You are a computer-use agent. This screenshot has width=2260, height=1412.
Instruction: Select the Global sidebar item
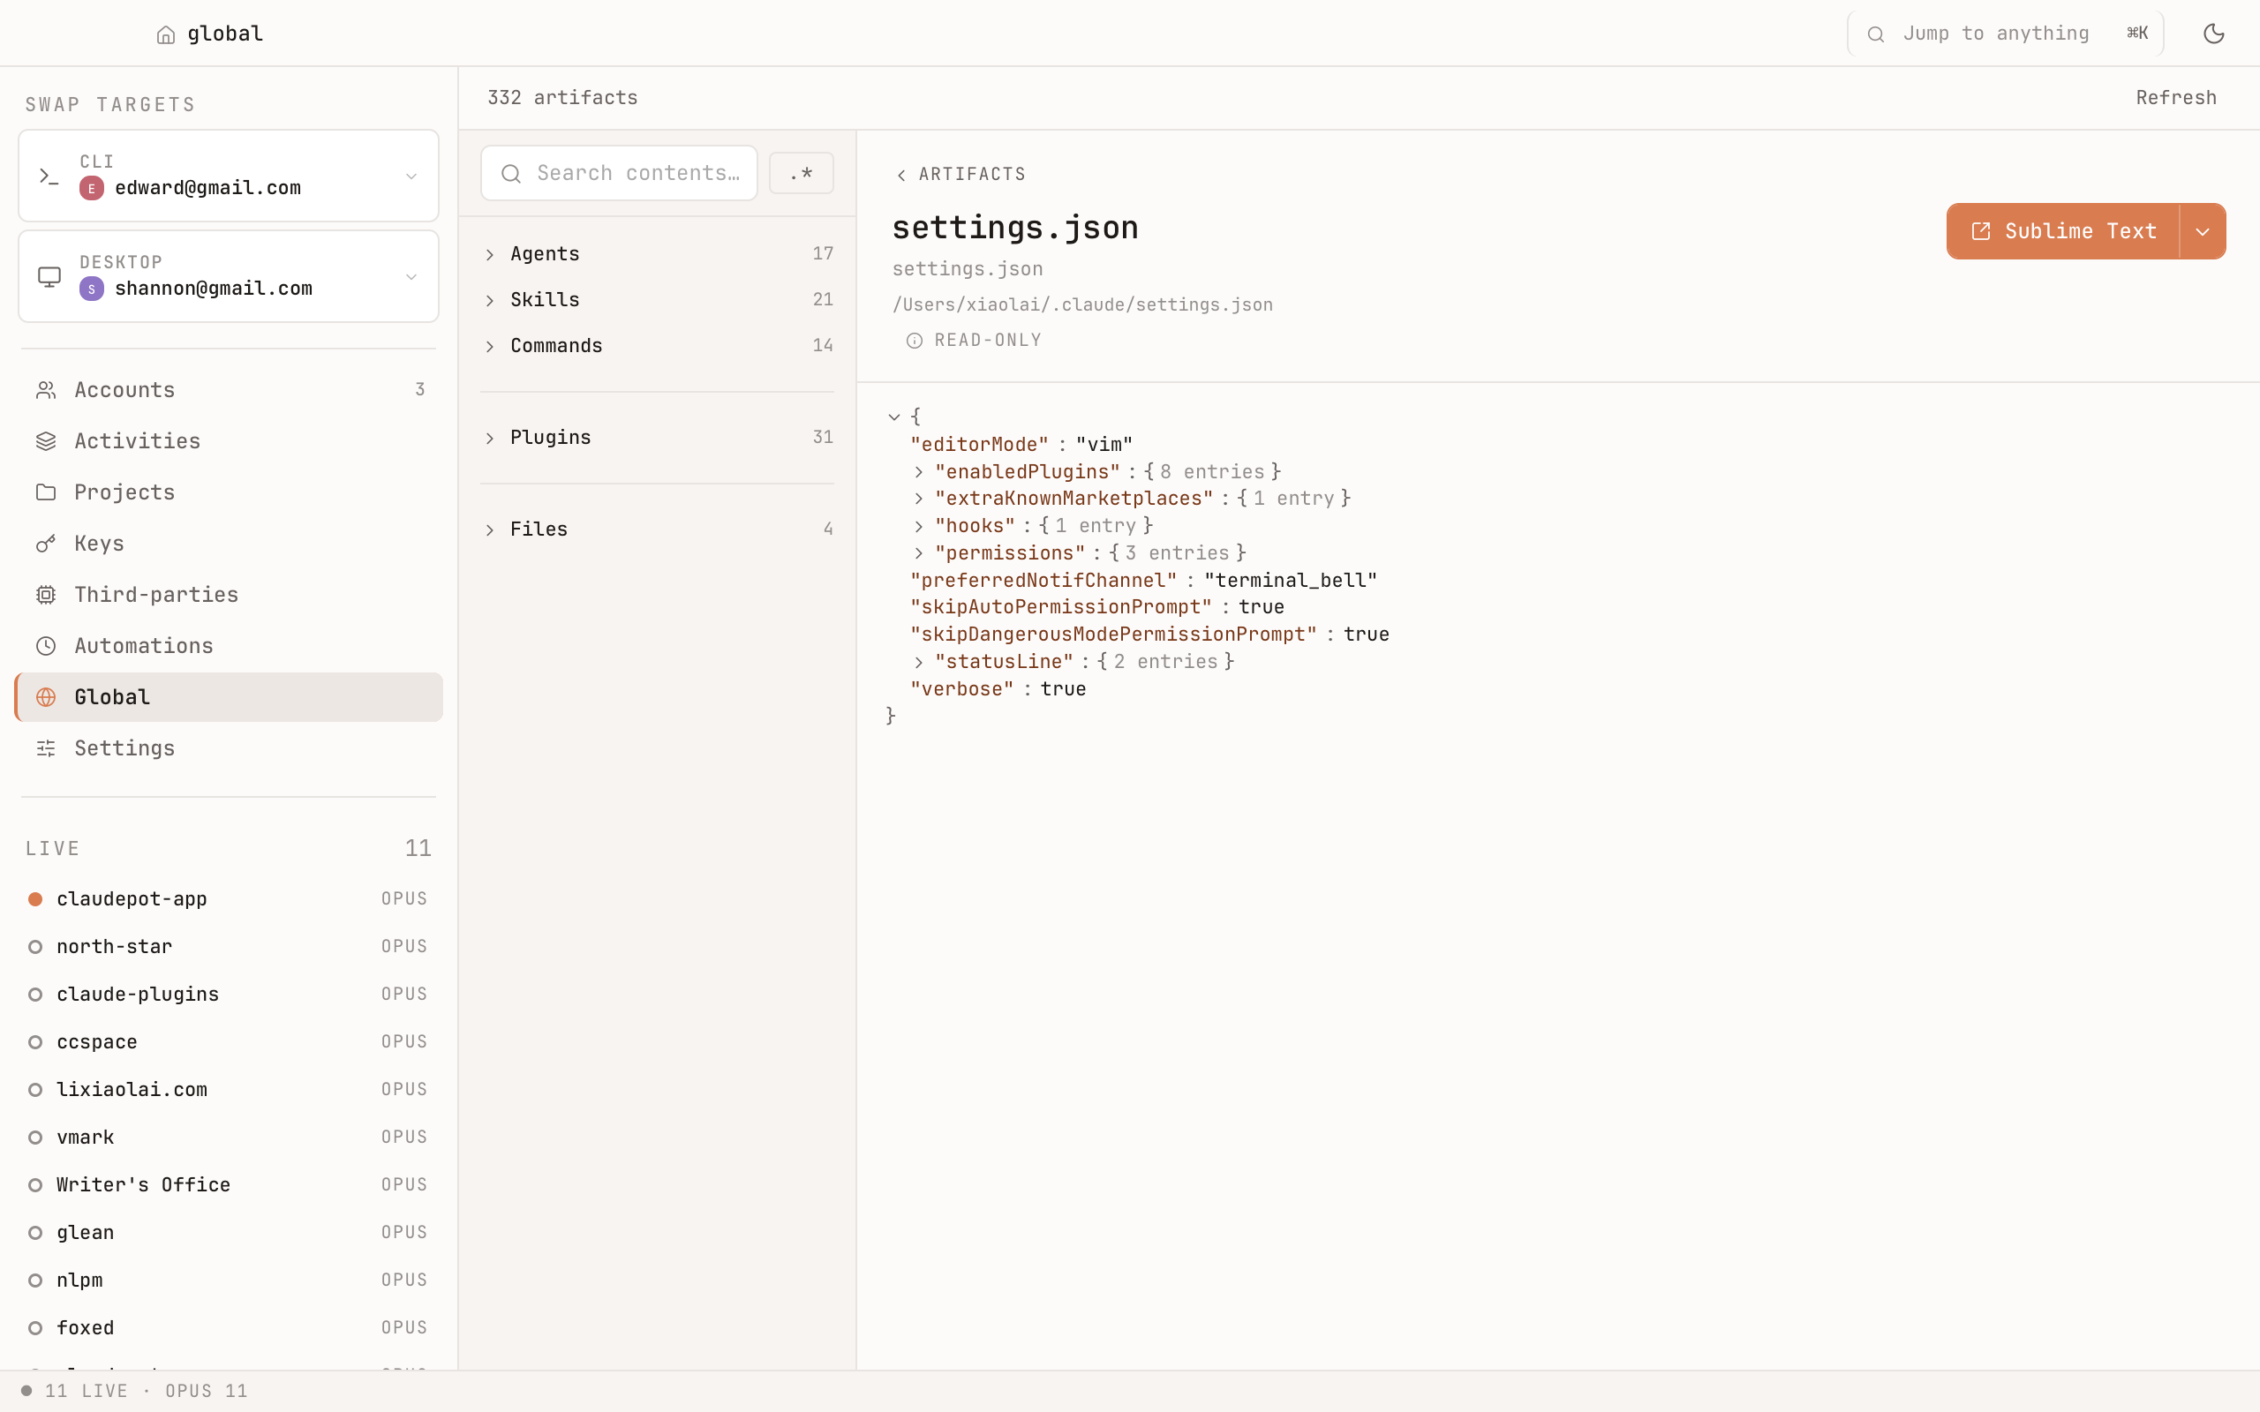(x=111, y=696)
